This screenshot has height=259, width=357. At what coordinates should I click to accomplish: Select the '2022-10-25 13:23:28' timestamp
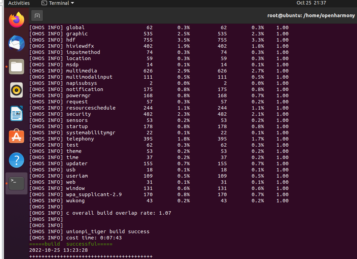pyautogui.click(x=58, y=250)
